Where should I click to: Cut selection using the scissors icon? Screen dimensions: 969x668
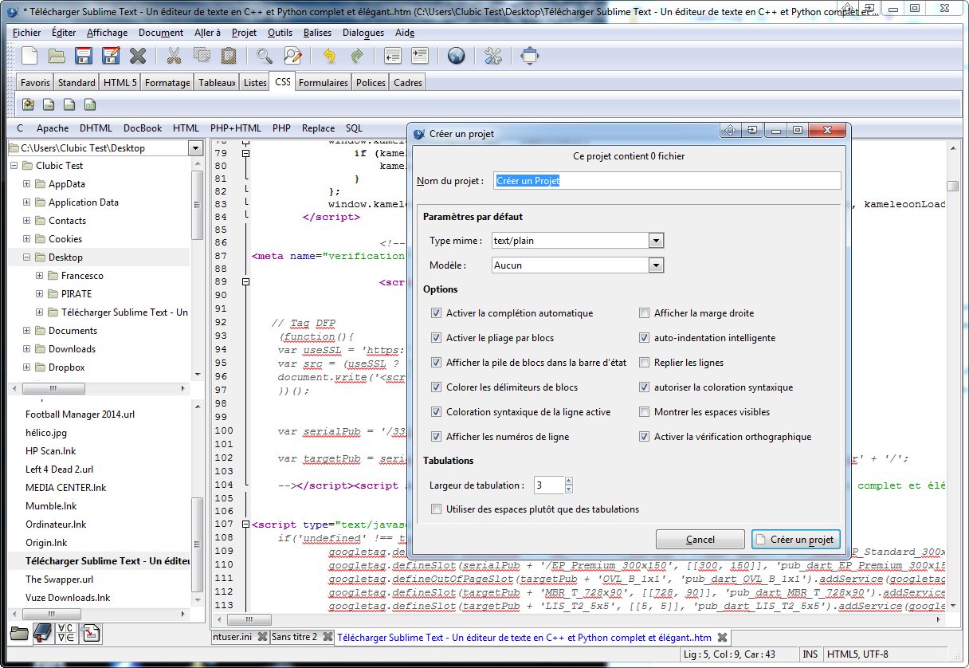174,56
